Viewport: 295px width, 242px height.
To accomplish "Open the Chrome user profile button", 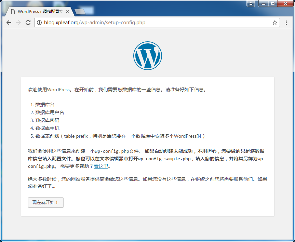I will pyautogui.click(x=251, y=3).
